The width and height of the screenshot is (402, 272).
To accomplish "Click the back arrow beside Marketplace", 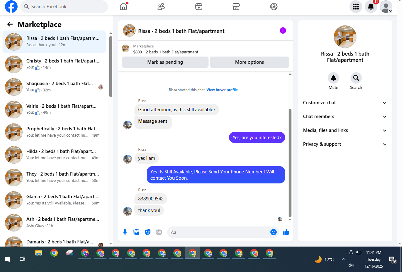I will tap(10, 24).
